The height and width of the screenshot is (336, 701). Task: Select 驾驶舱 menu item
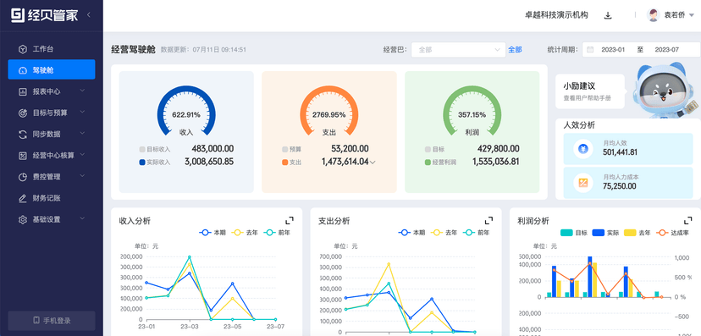coord(52,70)
